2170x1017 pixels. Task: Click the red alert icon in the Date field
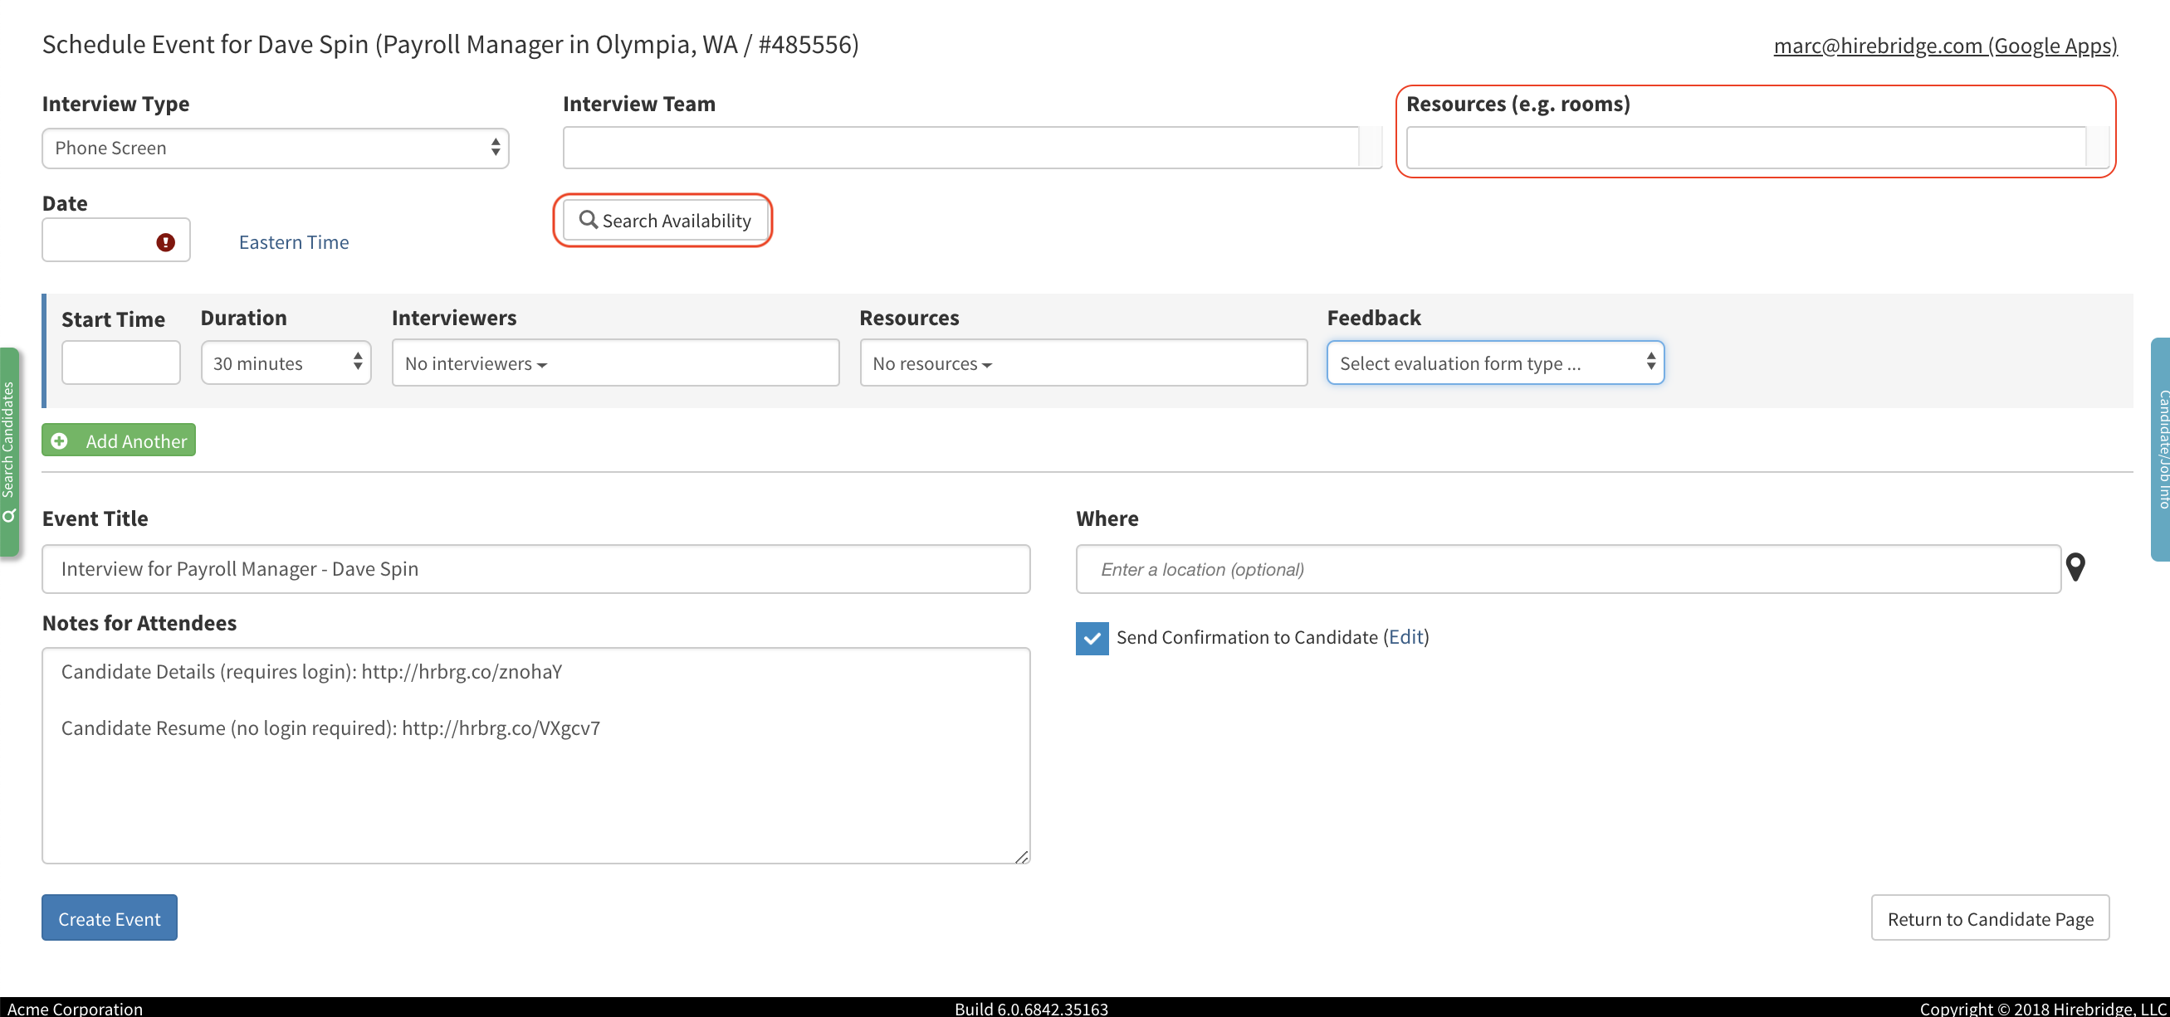[166, 241]
